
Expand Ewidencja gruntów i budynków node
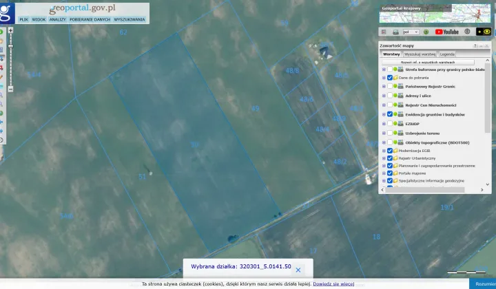coord(384,114)
